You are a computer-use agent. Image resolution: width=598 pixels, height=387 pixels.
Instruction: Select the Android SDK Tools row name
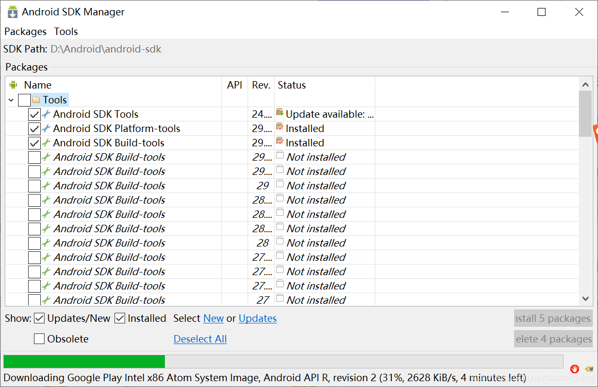click(x=96, y=114)
